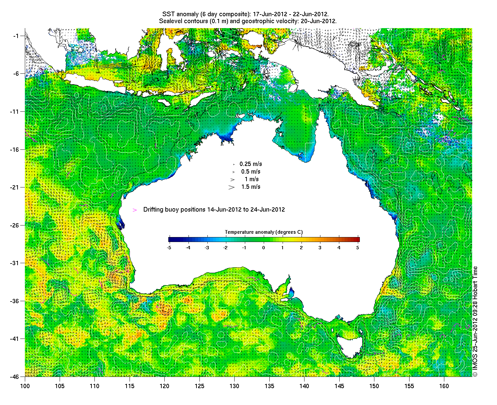
Task: Click longitude axis label 125
Action: [x=199, y=386]
